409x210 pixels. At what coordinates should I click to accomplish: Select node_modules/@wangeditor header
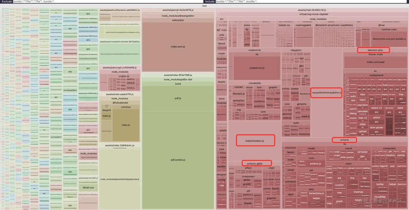[178, 16]
